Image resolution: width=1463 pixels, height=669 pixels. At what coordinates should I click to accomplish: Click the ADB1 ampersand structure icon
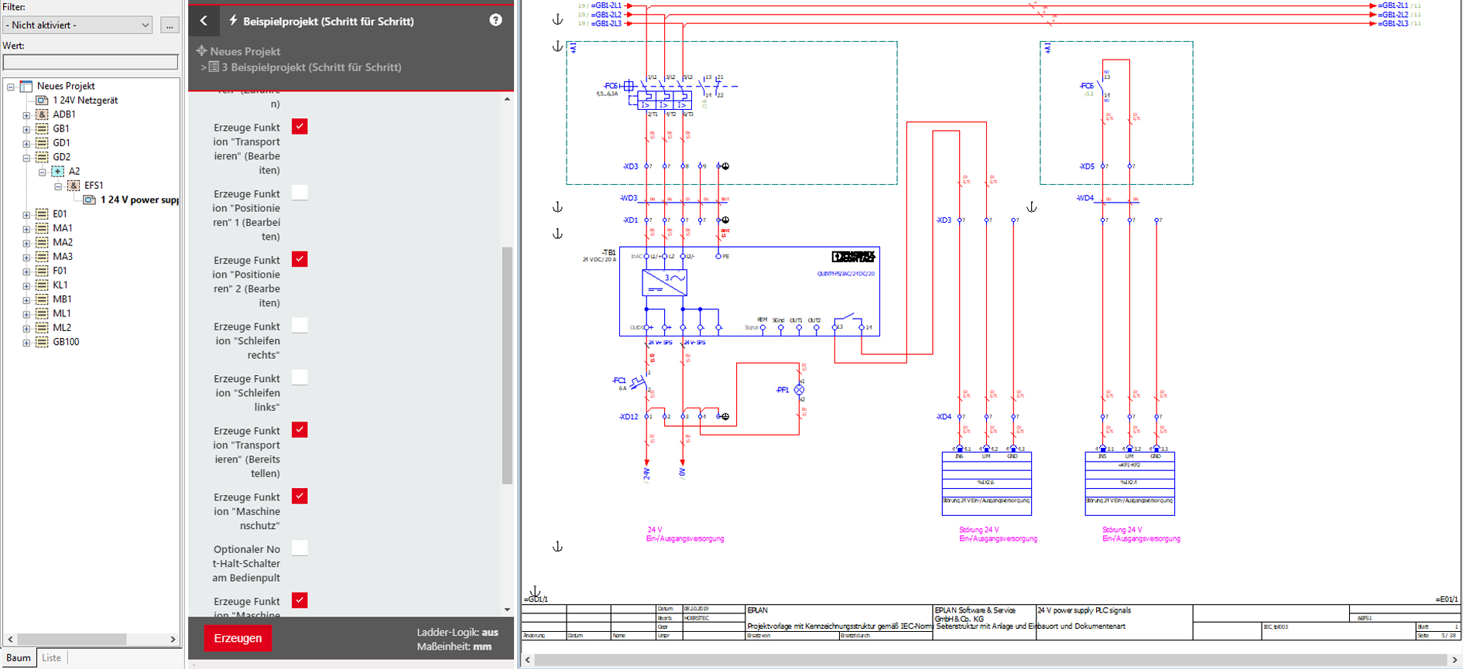pyautogui.click(x=43, y=114)
